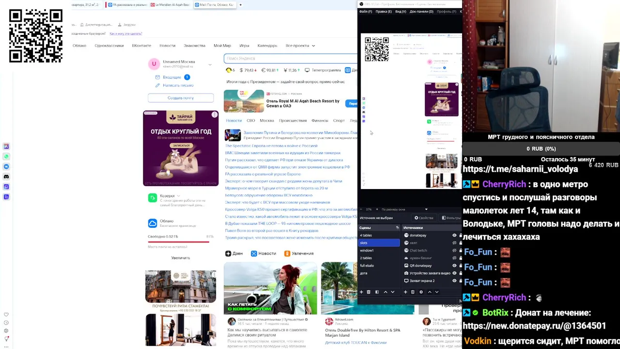Open VK messenger in the browser sidebar
This screenshot has width=620, height=349.
[6, 167]
